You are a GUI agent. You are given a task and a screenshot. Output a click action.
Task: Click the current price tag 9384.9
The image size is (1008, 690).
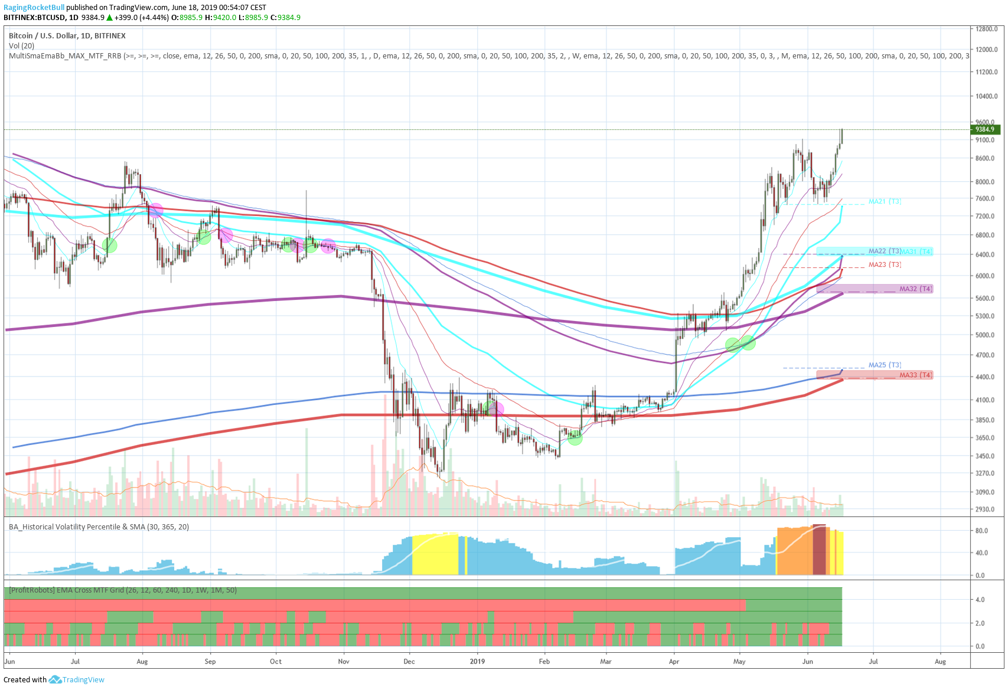coord(984,129)
